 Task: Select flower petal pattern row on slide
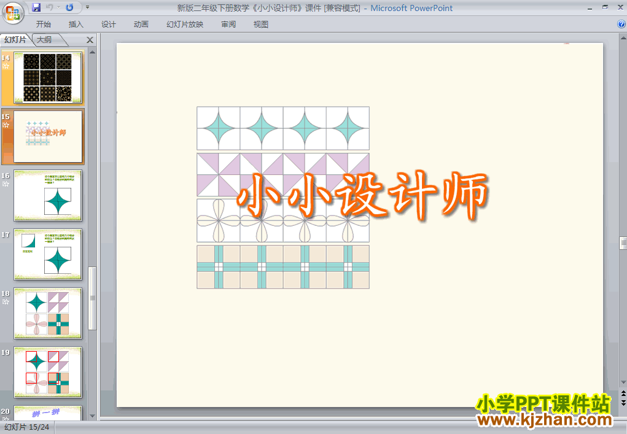point(283,220)
